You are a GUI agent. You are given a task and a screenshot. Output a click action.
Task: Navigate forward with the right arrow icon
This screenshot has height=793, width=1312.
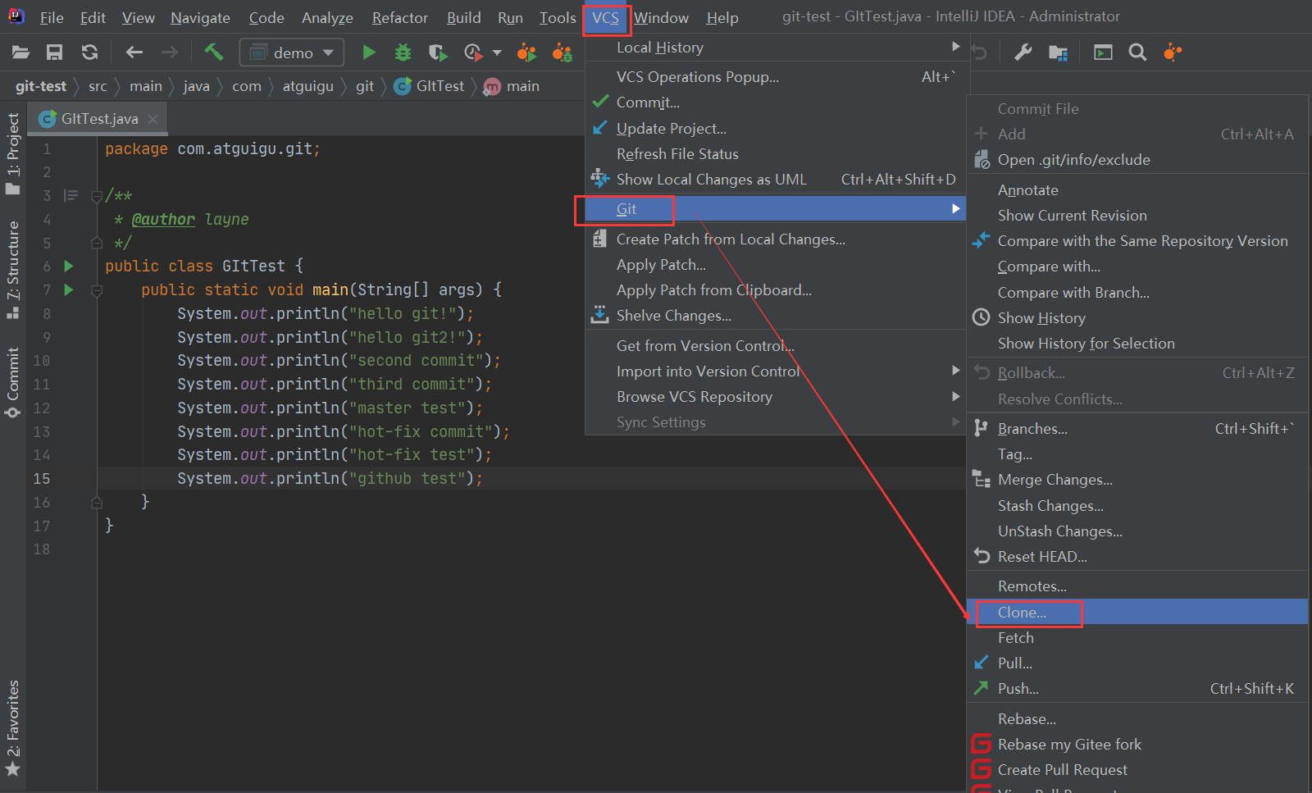point(170,52)
